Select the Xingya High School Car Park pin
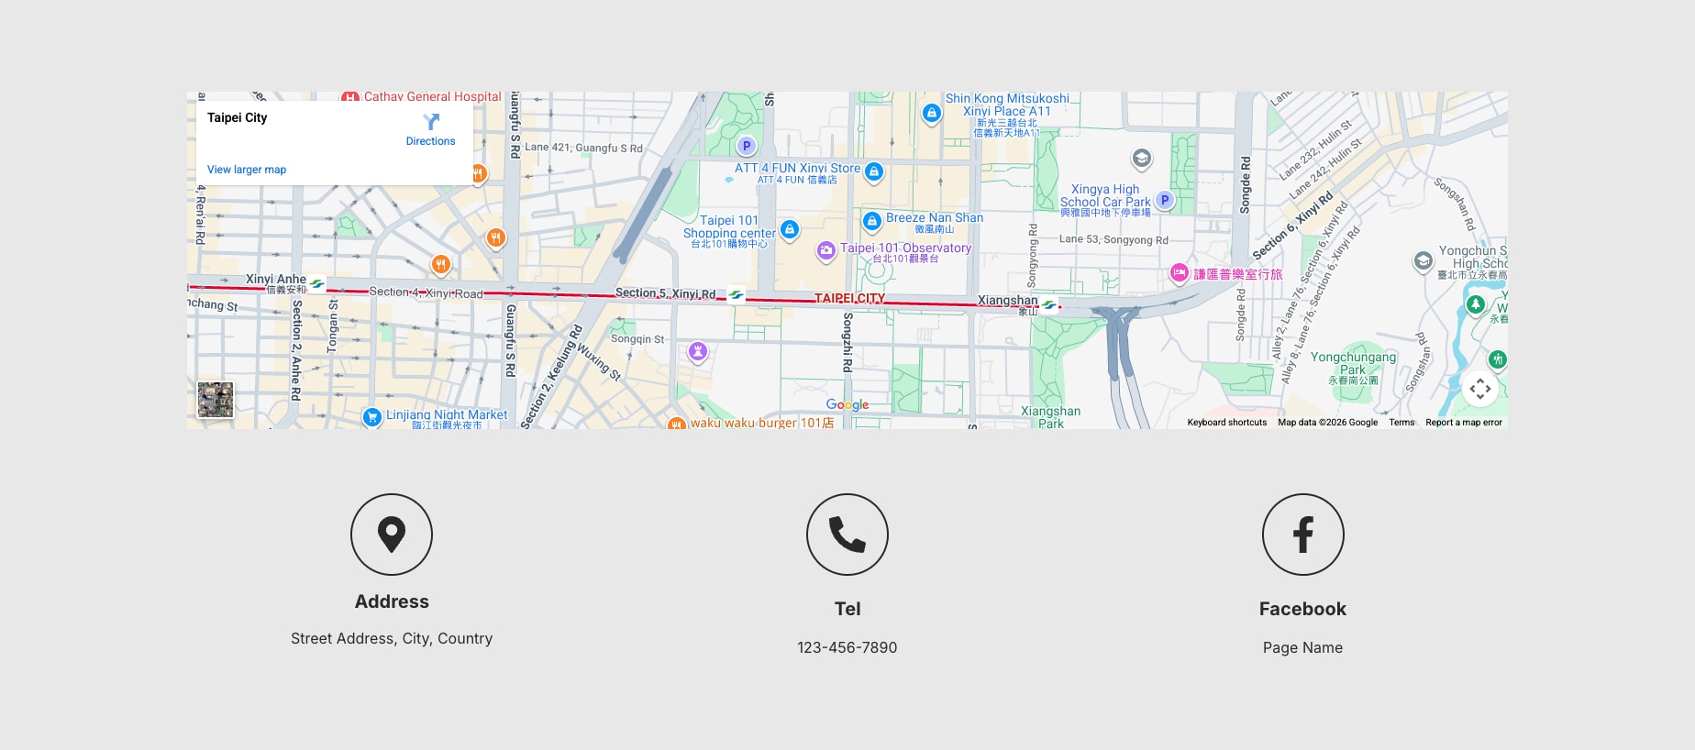Screen dimensions: 1695x750 [x=1164, y=200]
